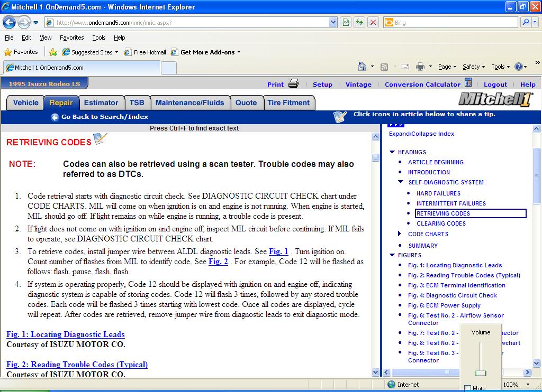The height and width of the screenshot is (392, 542).
Task: Click the RSS feeds icon
Action: (x=384, y=67)
